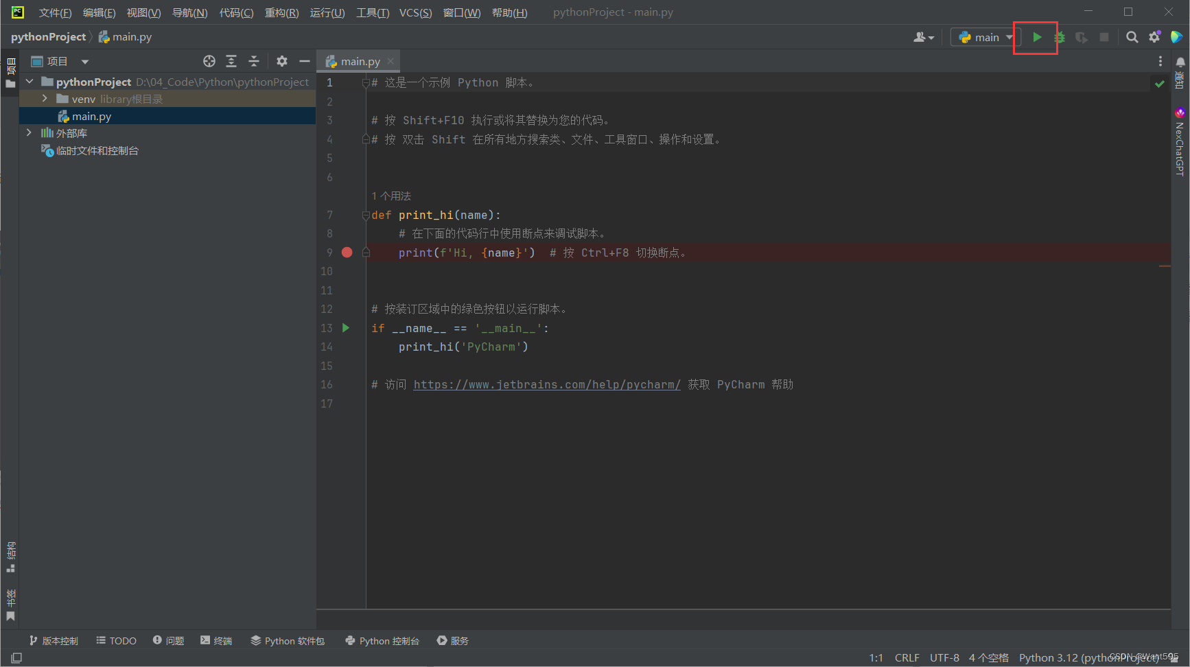Collapse all items in the project tree

[x=254, y=61]
